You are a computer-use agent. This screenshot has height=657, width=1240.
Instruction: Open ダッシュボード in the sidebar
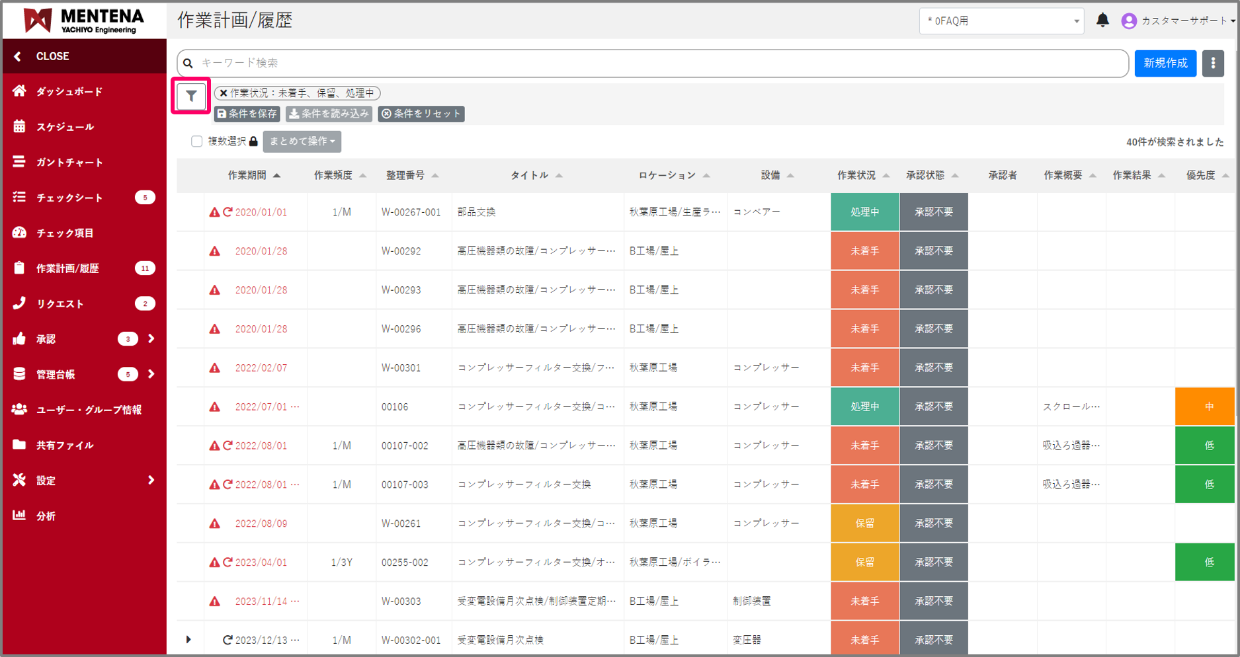tap(69, 92)
